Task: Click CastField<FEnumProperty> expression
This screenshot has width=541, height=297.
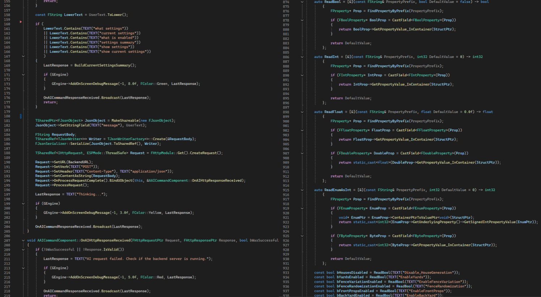Action: pos(424,208)
